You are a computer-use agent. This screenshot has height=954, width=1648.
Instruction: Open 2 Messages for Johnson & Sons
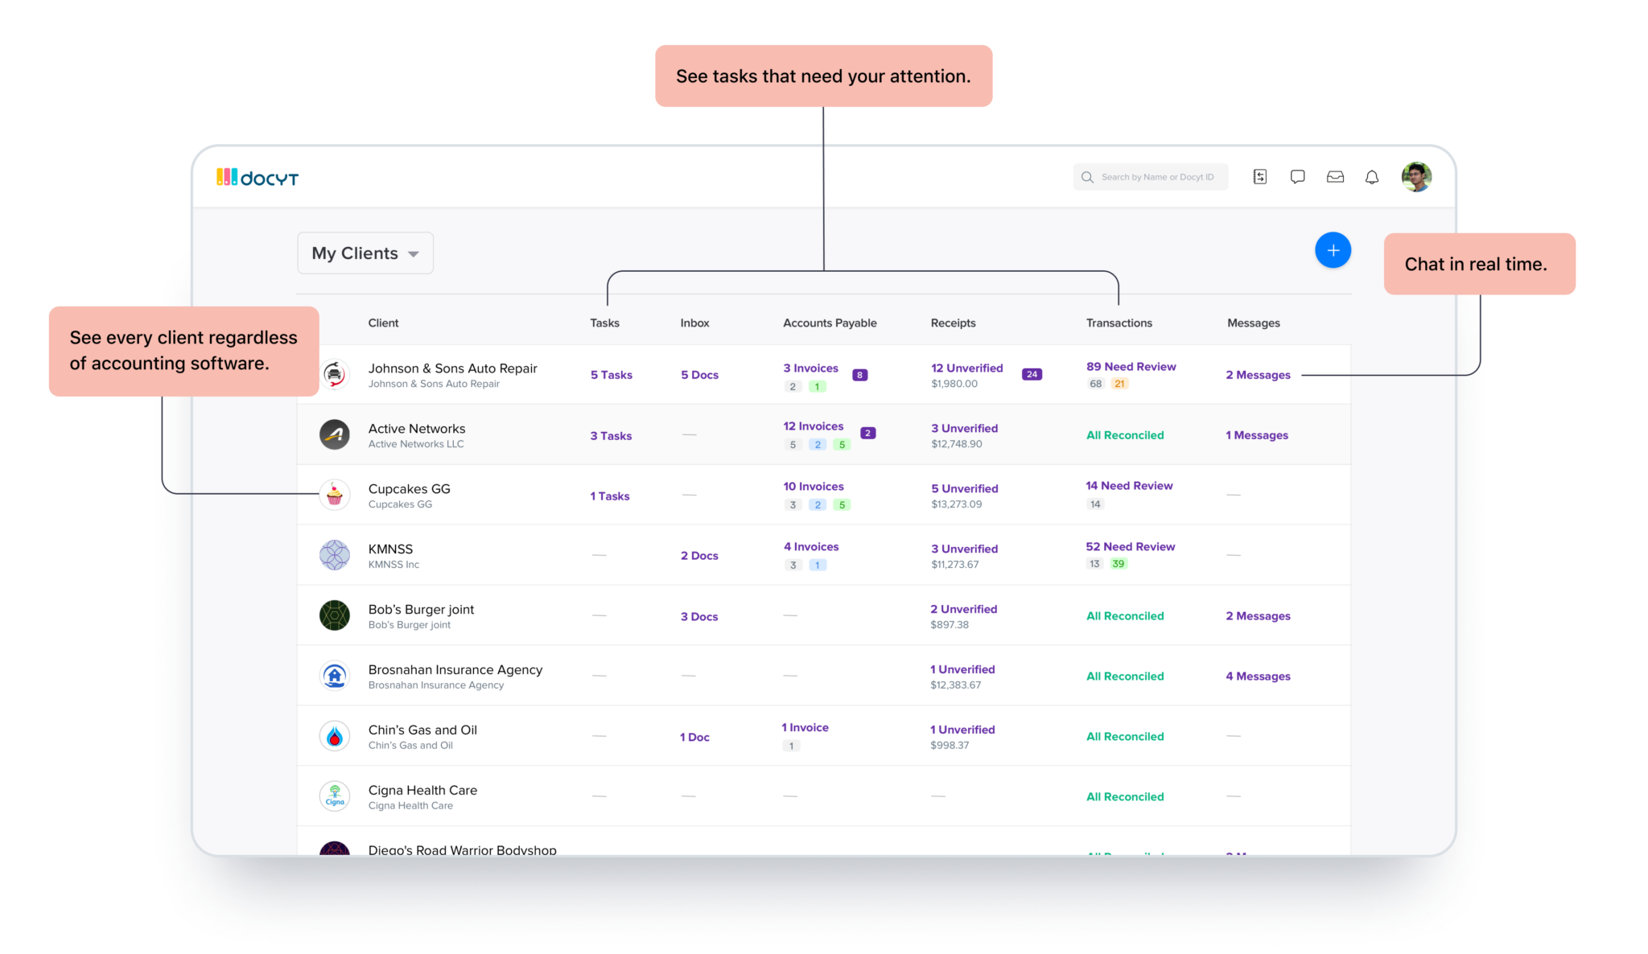1258,375
